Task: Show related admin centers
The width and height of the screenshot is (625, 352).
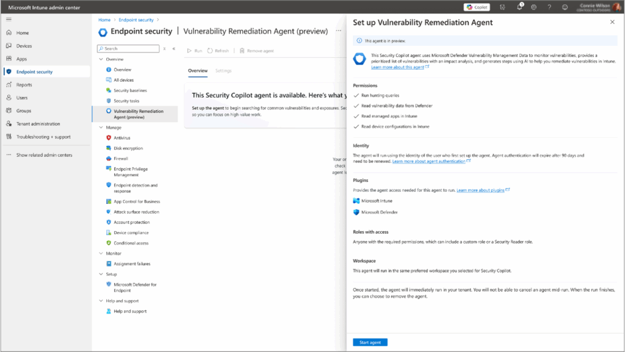Action: (x=44, y=155)
